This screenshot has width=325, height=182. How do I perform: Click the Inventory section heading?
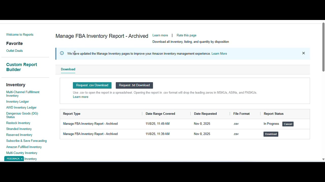[16, 85]
